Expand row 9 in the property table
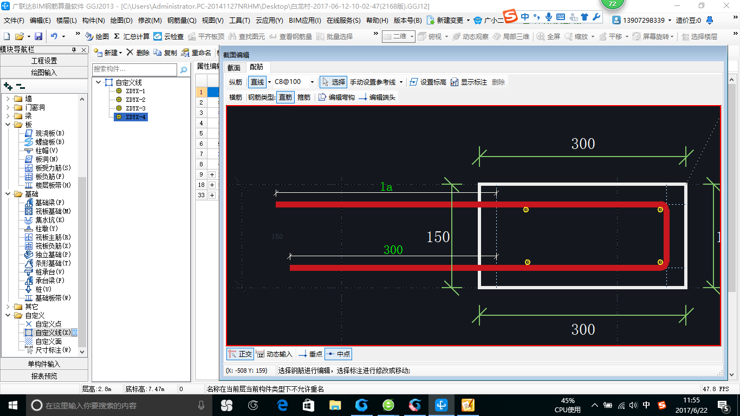This screenshot has height=416, width=740. 212,174
